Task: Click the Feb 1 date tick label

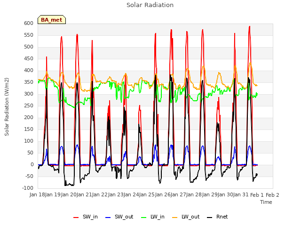Action: (257, 195)
